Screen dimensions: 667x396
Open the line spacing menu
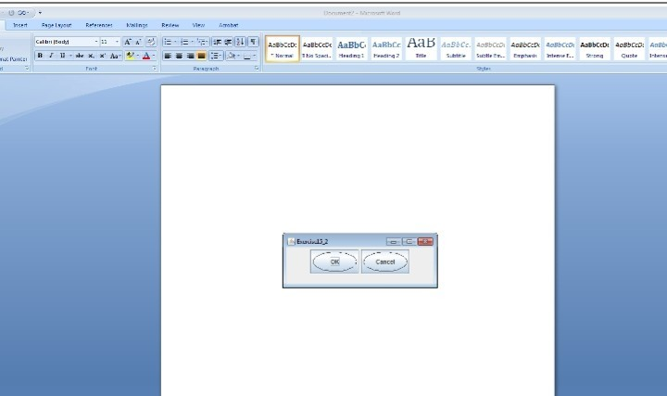point(216,56)
